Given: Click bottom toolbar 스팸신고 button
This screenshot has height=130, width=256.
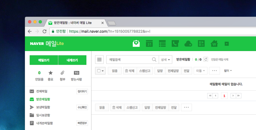Looking at the screenshot, I should [132, 108].
